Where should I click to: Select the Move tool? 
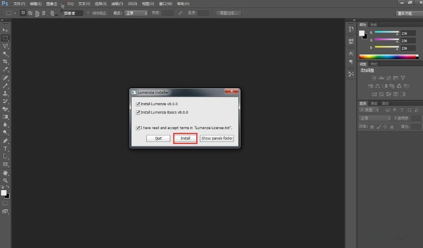click(x=5, y=30)
